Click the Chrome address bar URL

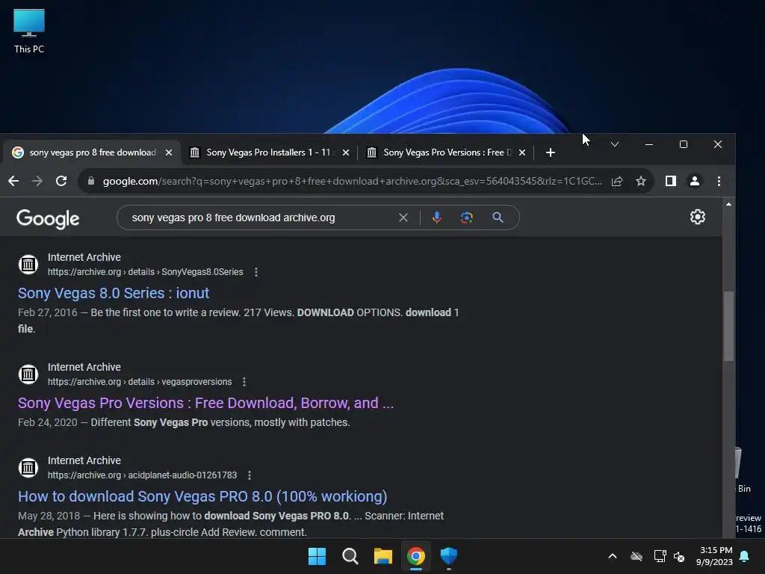tap(353, 181)
